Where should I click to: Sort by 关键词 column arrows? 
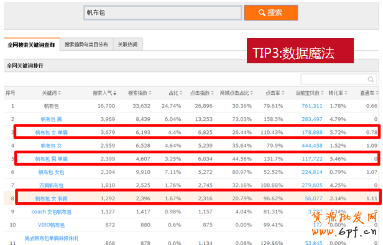pyautogui.click(x=59, y=93)
